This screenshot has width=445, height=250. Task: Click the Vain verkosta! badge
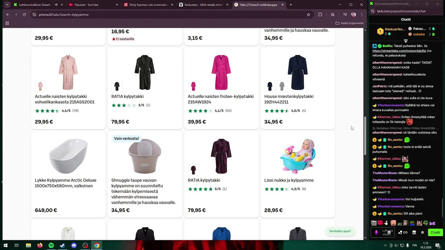click(127, 139)
